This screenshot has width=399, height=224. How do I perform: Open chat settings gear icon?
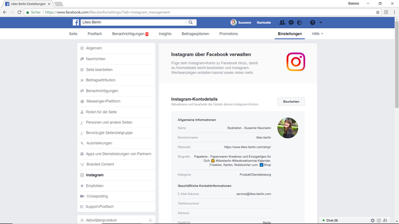click(x=373, y=221)
